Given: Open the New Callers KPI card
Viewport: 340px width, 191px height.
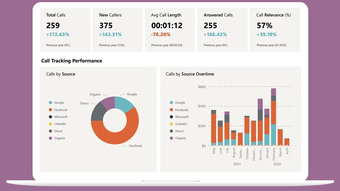Looking at the screenshot, I should pyautogui.click(x=117, y=30).
